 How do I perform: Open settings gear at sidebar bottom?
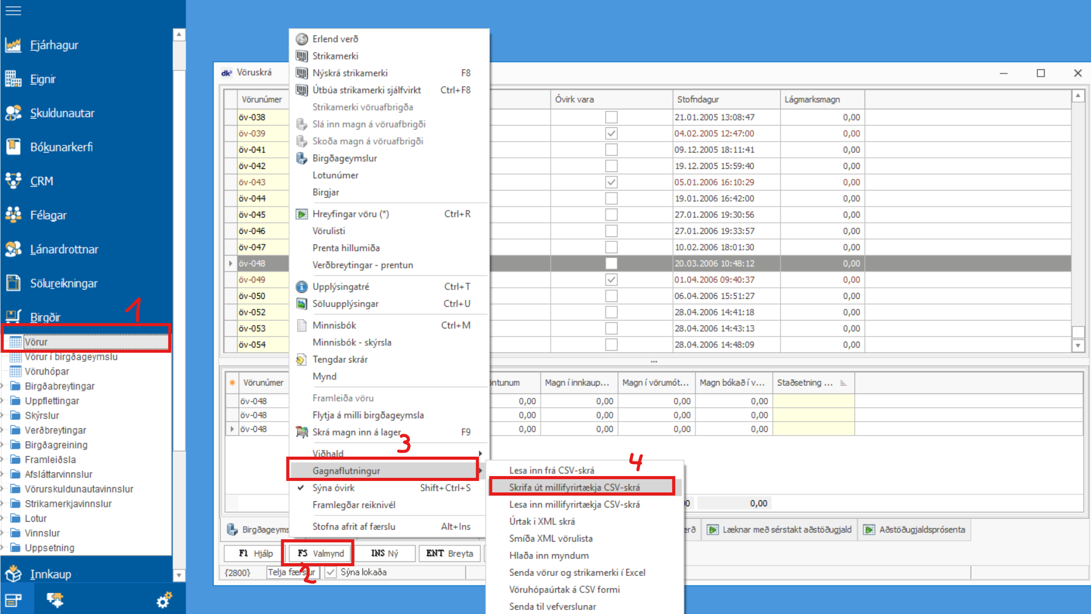tap(164, 600)
